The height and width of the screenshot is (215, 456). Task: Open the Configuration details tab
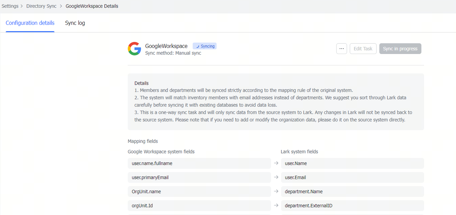point(30,23)
